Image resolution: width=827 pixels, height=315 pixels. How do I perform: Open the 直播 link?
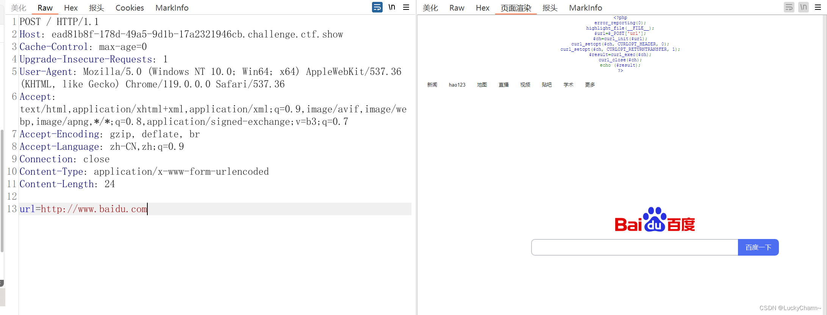[x=503, y=85]
